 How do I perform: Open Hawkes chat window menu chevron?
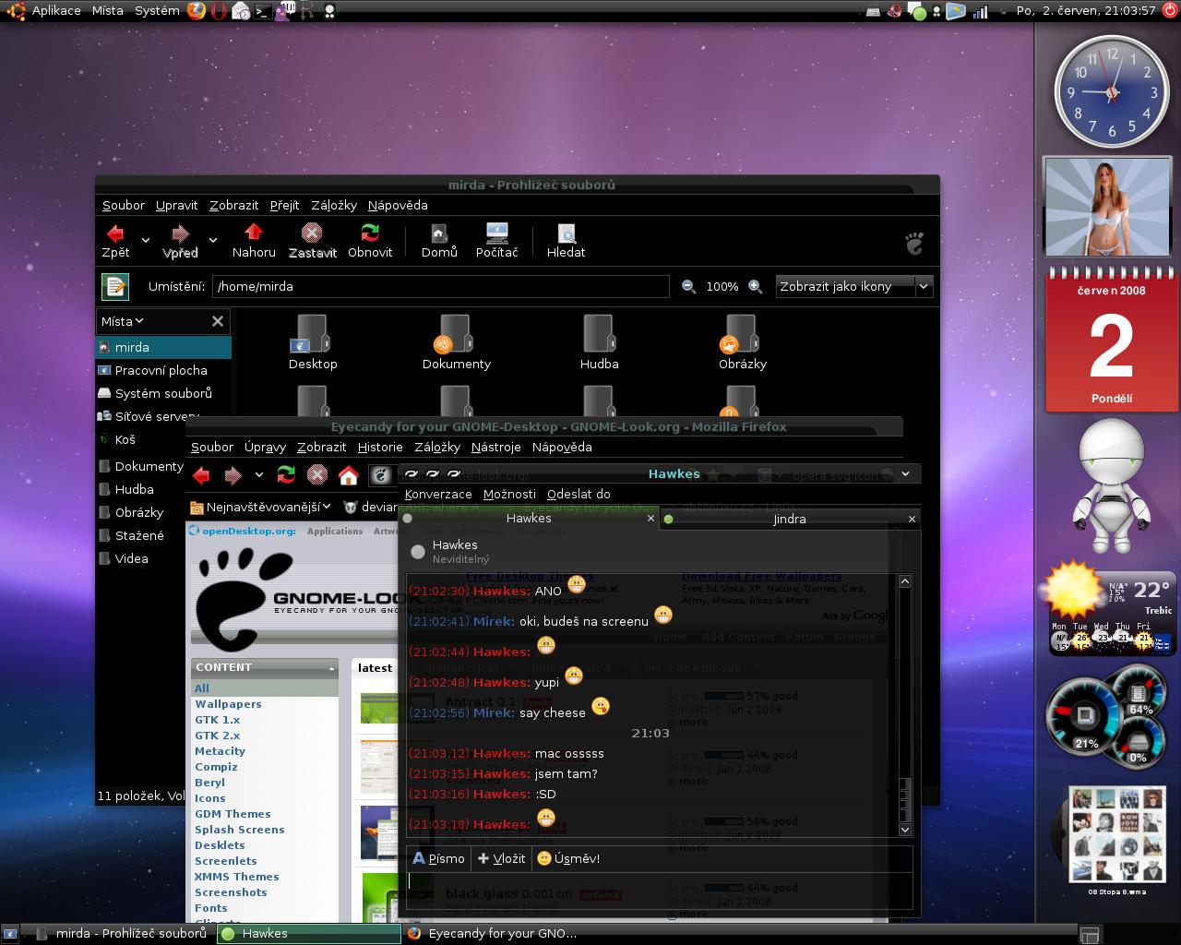click(x=905, y=474)
